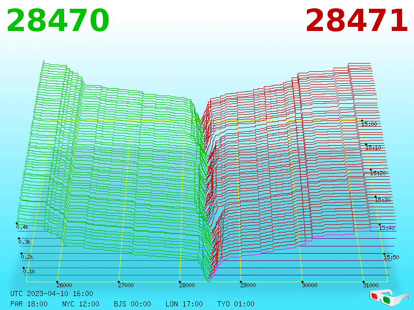Viewport: 414px width, 310px height.
Task: Click the 31000 price axis label
Action: [371, 285]
